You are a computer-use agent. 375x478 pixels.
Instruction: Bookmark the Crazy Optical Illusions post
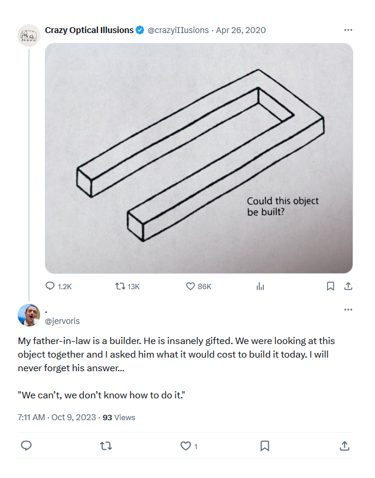tap(331, 286)
